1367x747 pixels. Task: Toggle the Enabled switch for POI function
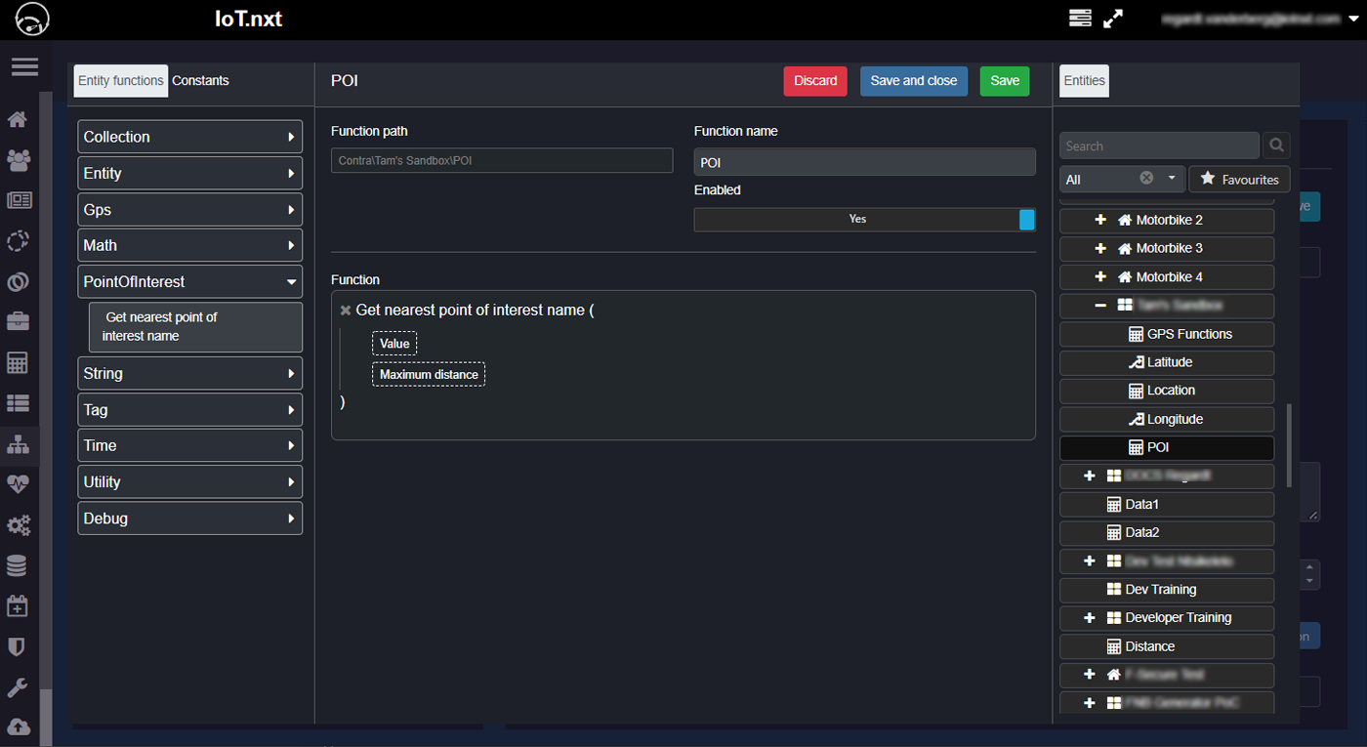click(1026, 220)
